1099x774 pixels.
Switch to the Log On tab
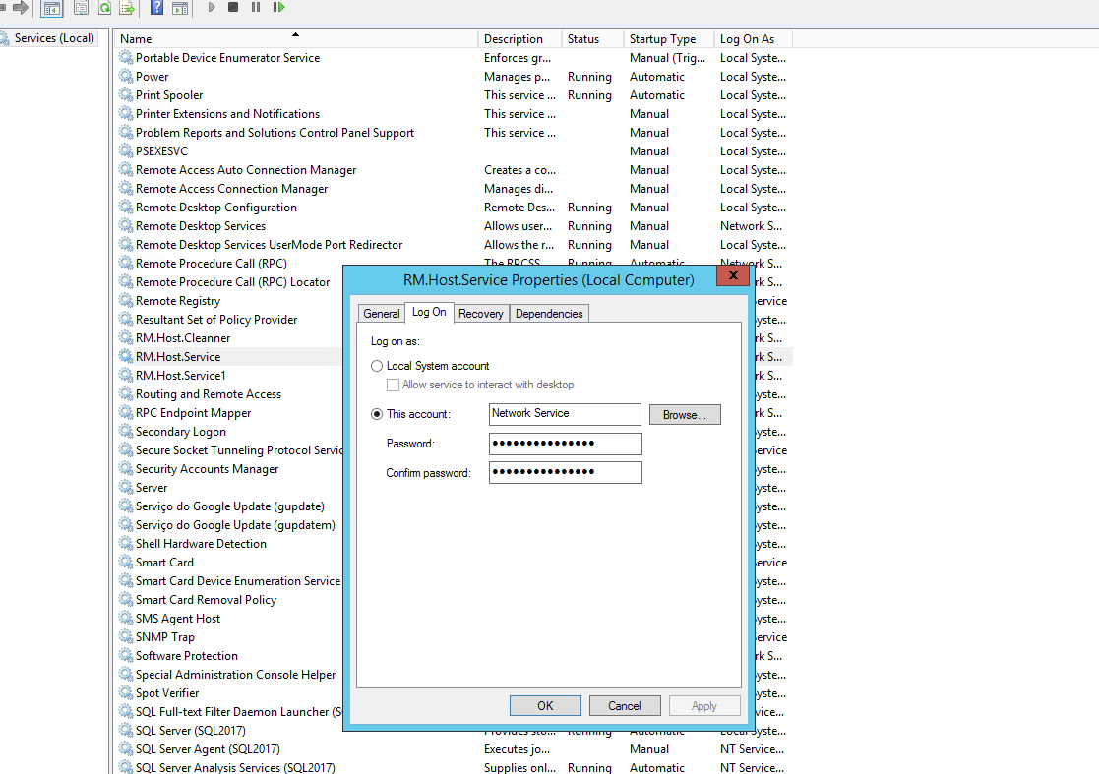pyautogui.click(x=429, y=312)
